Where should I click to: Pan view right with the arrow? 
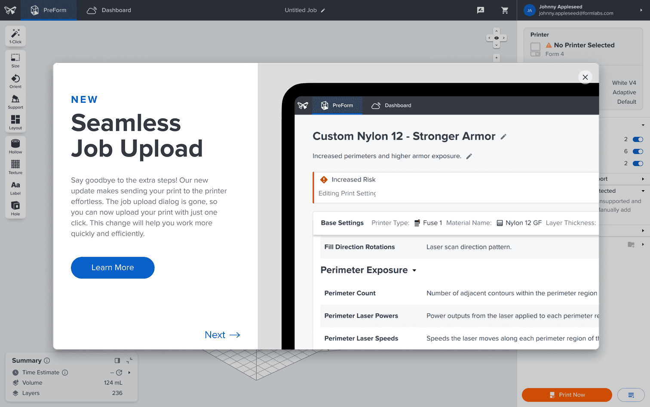[x=504, y=38]
